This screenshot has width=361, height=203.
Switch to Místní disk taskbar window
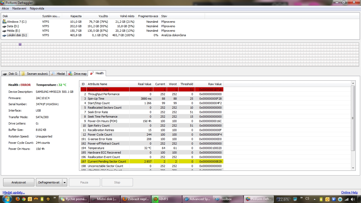(105, 199)
